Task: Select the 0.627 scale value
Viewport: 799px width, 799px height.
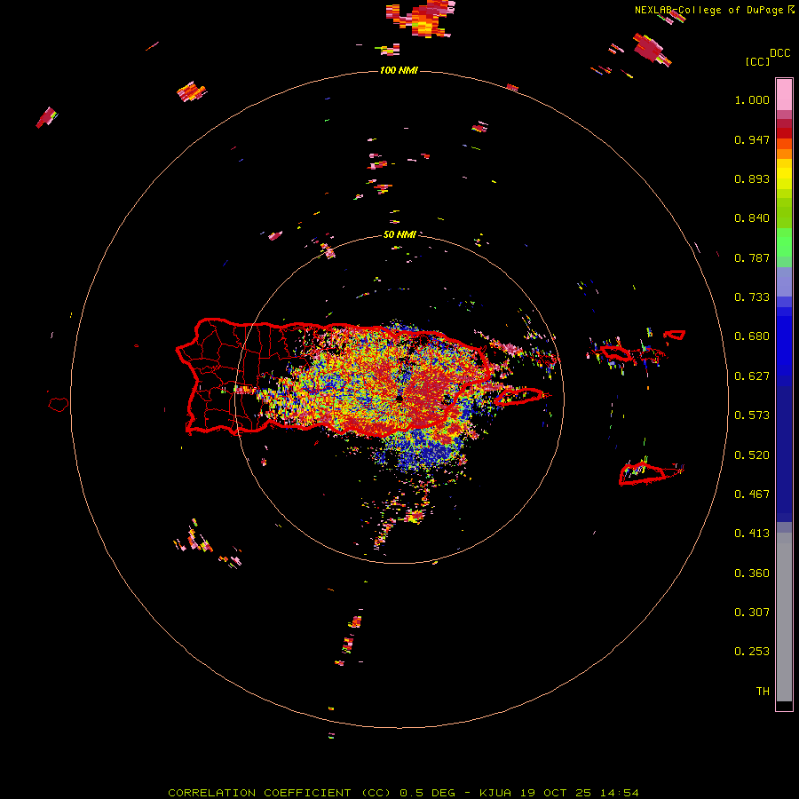Action: [752, 376]
